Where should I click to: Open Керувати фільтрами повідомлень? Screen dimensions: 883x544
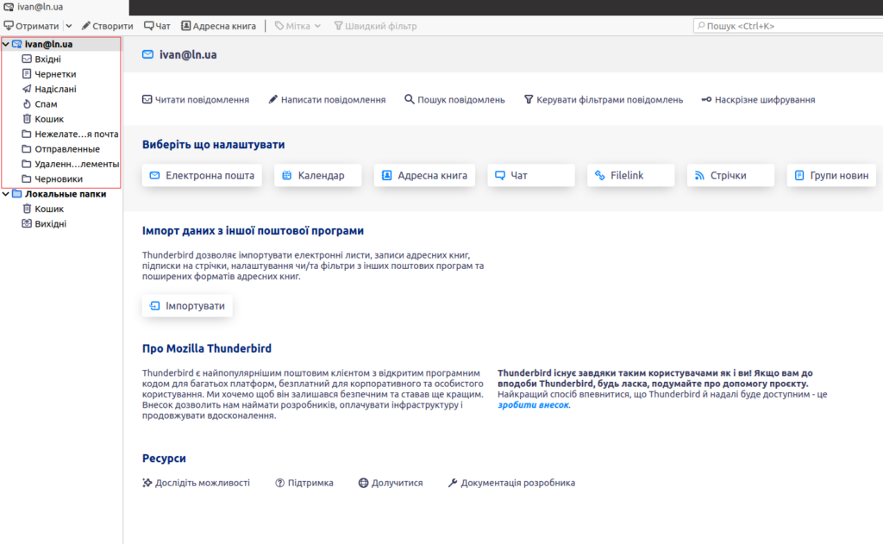tap(604, 100)
